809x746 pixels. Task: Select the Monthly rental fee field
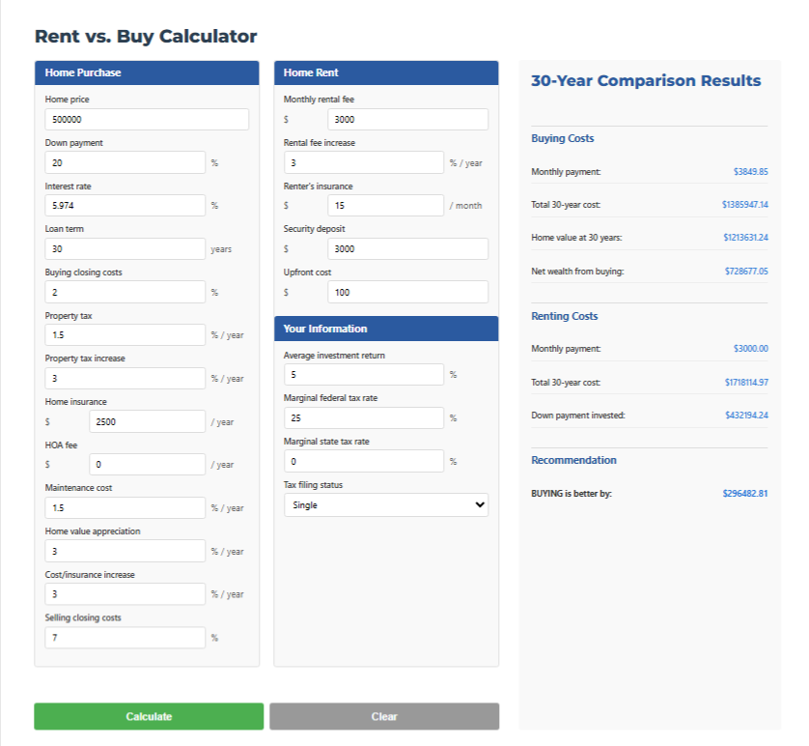pyautogui.click(x=407, y=119)
